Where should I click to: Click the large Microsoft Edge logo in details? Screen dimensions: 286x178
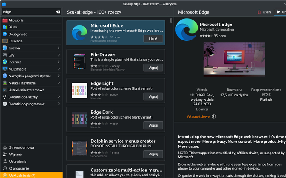(x=187, y=30)
